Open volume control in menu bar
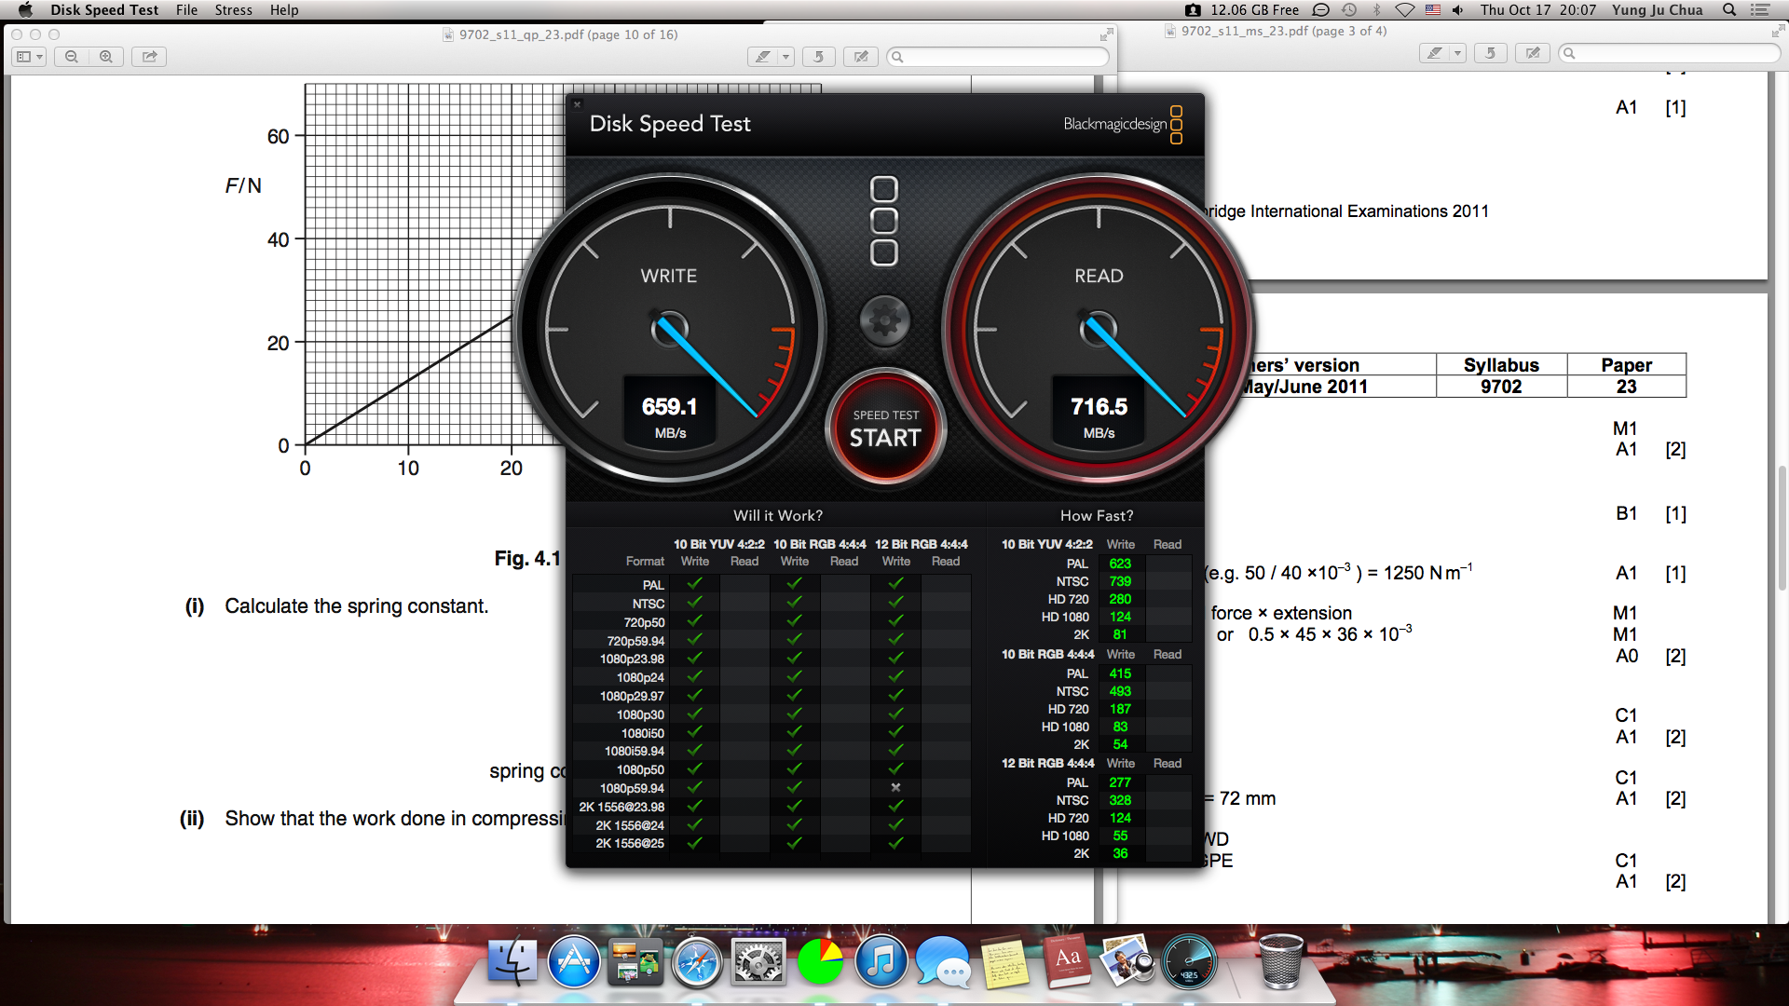 tap(1458, 10)
